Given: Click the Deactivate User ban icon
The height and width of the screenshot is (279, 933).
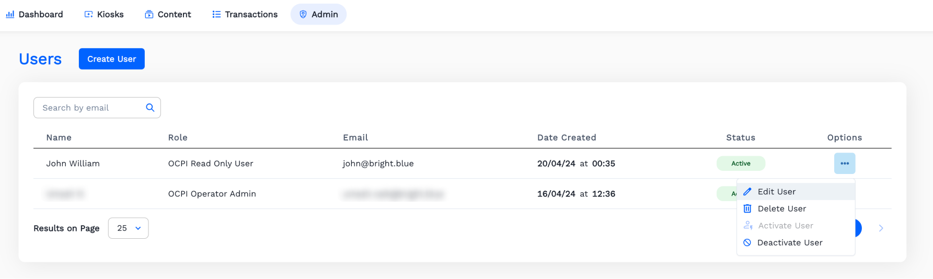Looking at the screenshot, I should coord(747,242).
